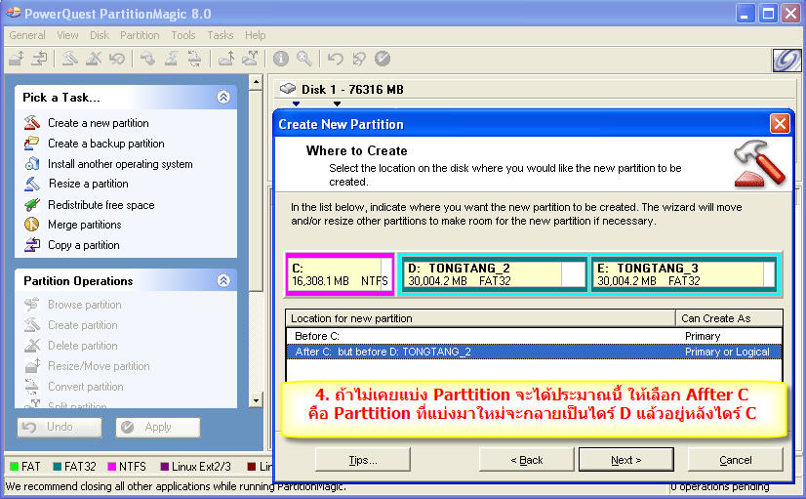This screenshot has height=499, width=806.
Task: Click the < Back button
Action: [526, 459]
